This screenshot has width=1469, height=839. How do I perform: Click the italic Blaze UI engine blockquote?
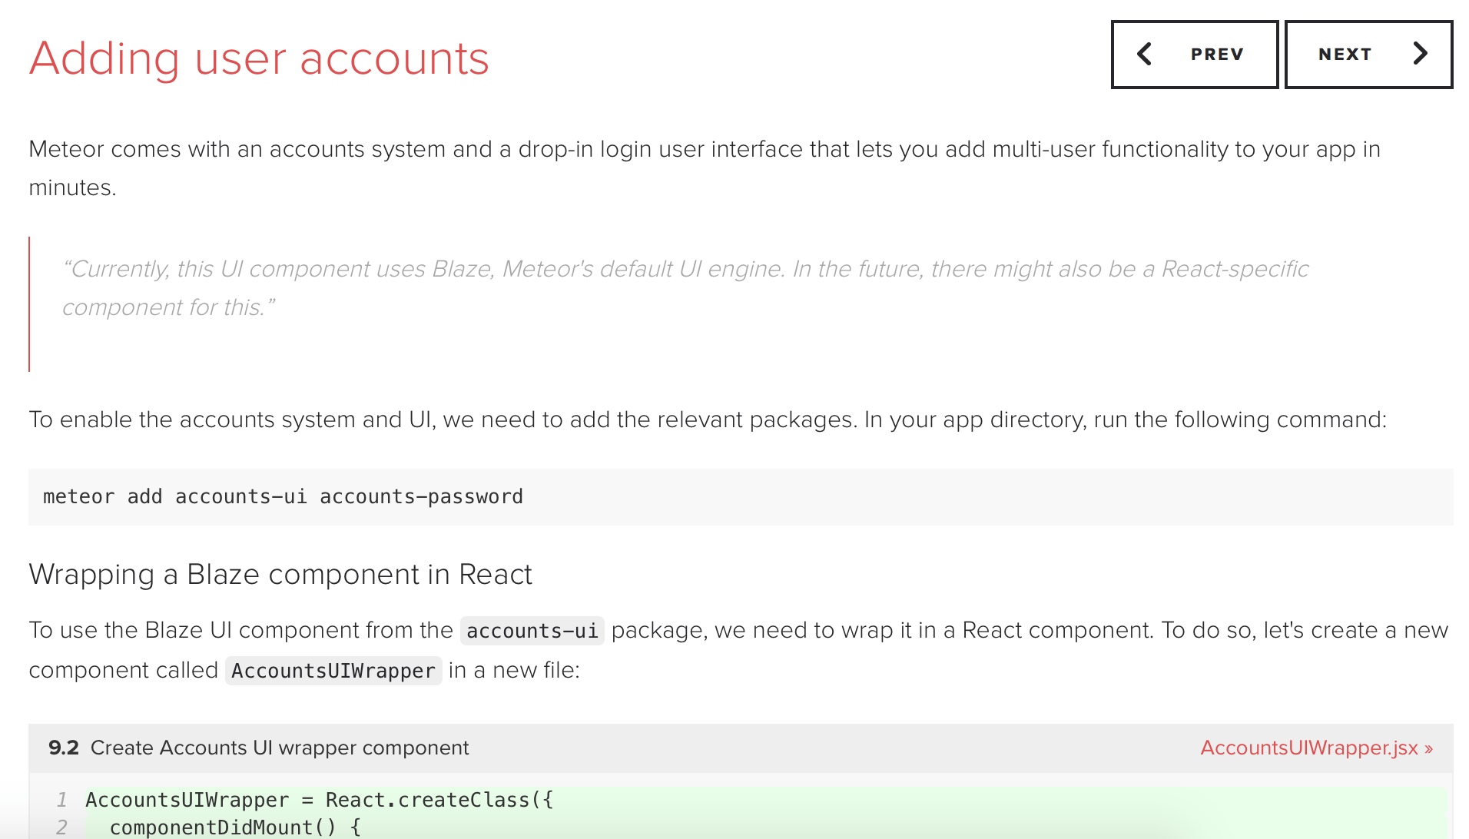click(x=684, y=287)
